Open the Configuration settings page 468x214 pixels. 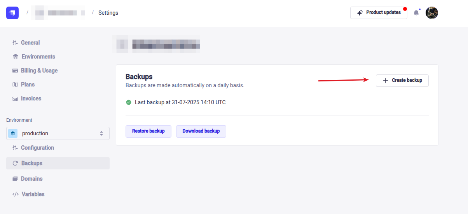point(37,148)
